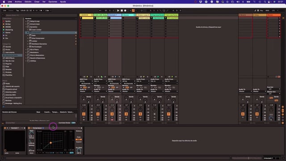
Task: Select the Drums category in browser
Action: (x=8, y=50)
